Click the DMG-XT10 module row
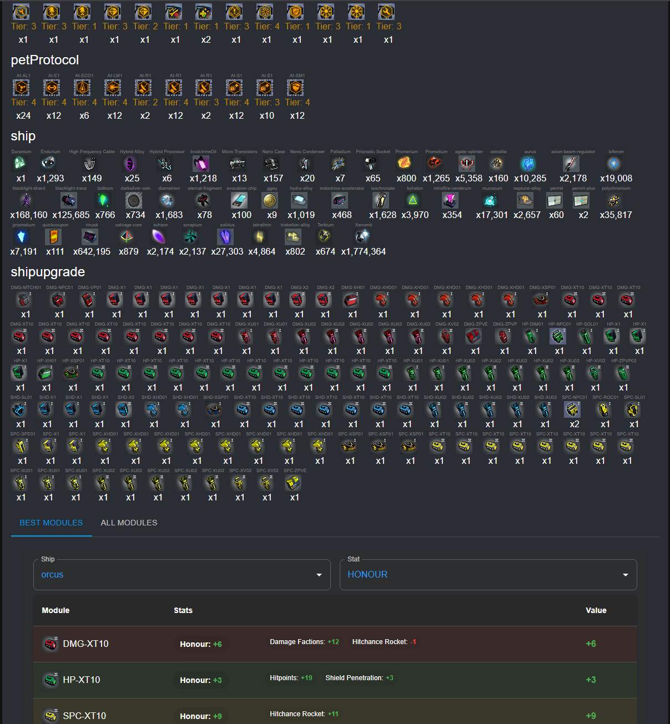 (335, 644)
